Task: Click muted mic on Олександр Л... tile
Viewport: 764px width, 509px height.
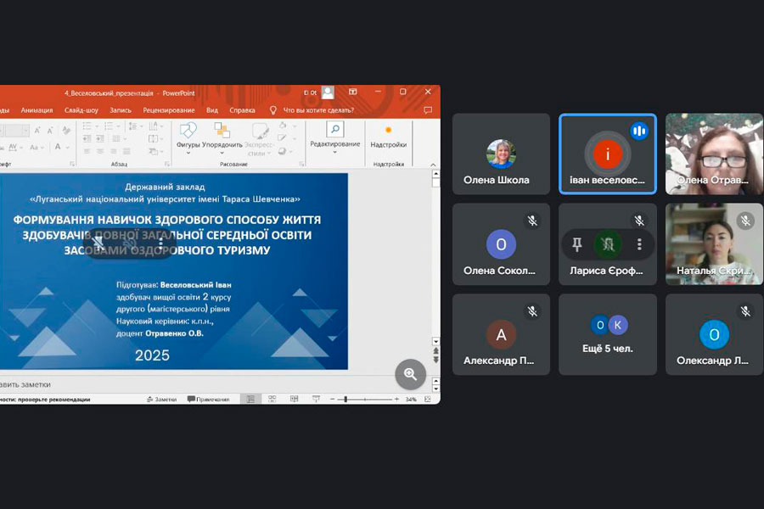Action: coord(745,310)
